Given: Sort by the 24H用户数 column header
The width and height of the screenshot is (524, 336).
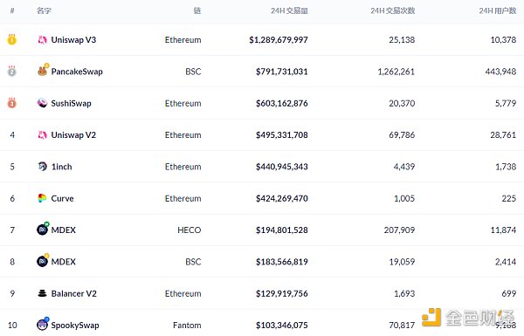Looking at the screenshot, I should pyautogui.click(x=498, y=10).
